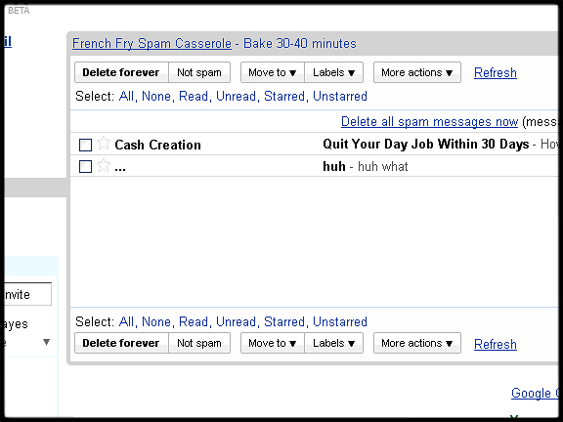
Task: Open the French Fry Spam Casserole link
Action: [x=152, y=43]
